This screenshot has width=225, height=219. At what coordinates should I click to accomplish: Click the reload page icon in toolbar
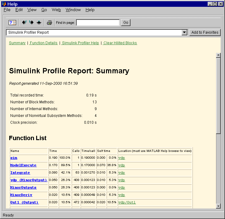tap(39, 23)
